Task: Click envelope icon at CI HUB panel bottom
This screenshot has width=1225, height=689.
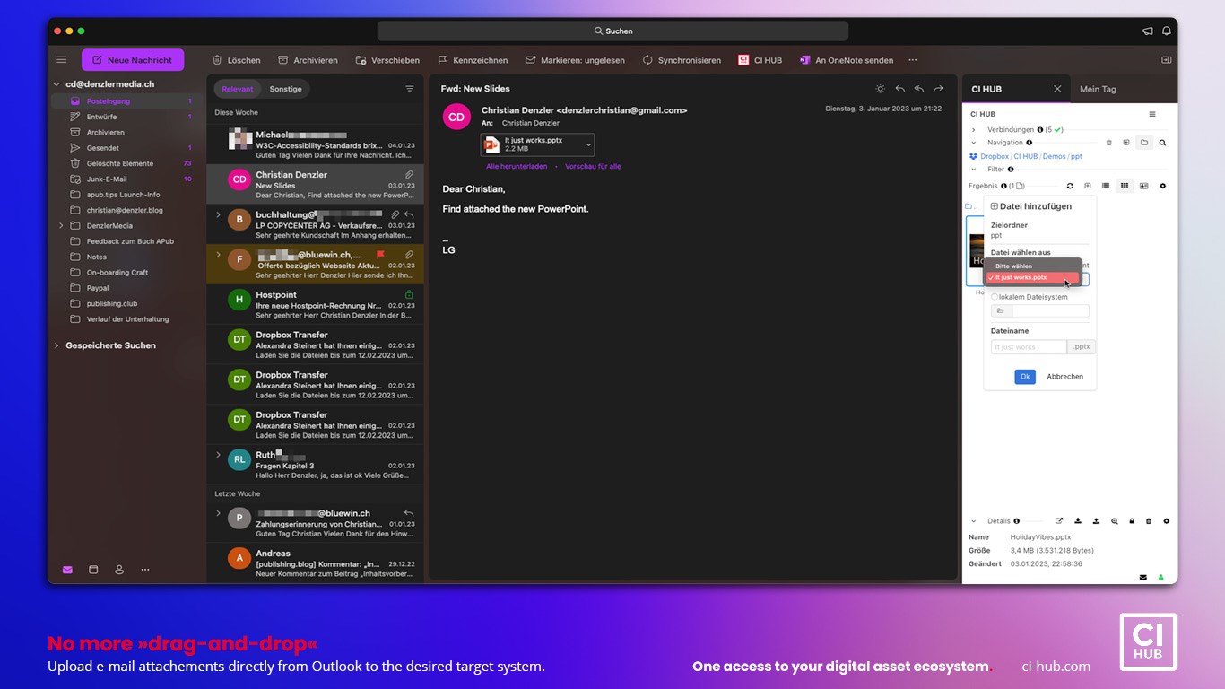Action: (x=1143, y=577)
